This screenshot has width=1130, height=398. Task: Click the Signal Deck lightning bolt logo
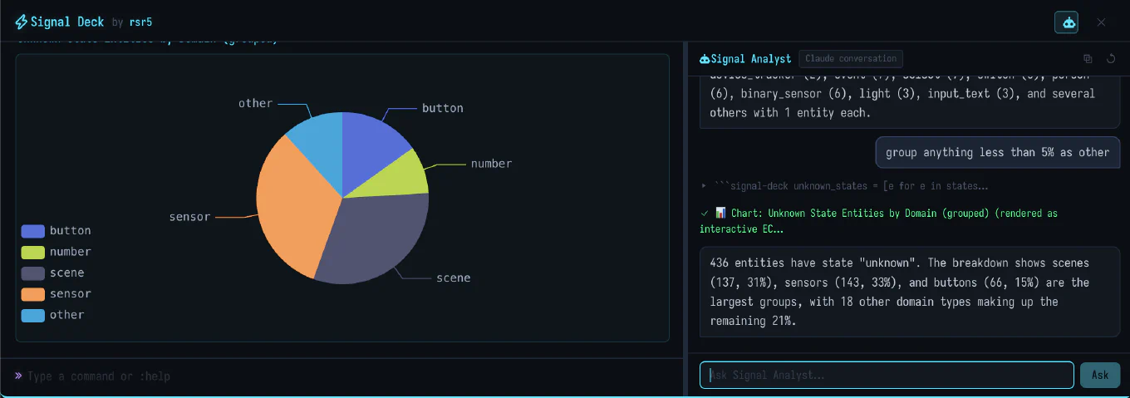[22, 22]
